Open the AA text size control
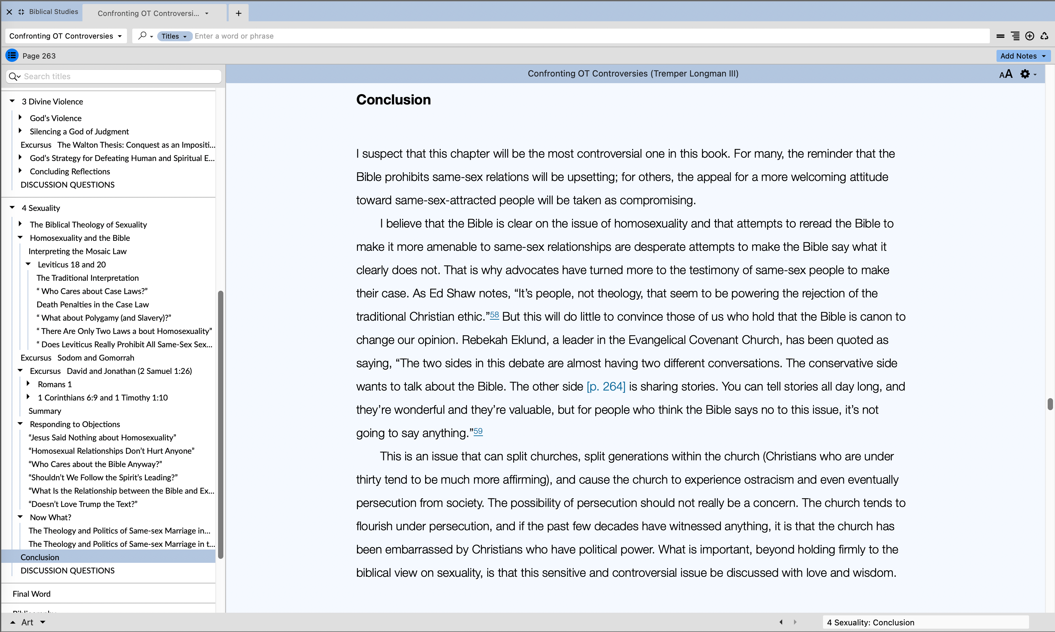This screenshot has height=632, width=1055. (1005, 74)
